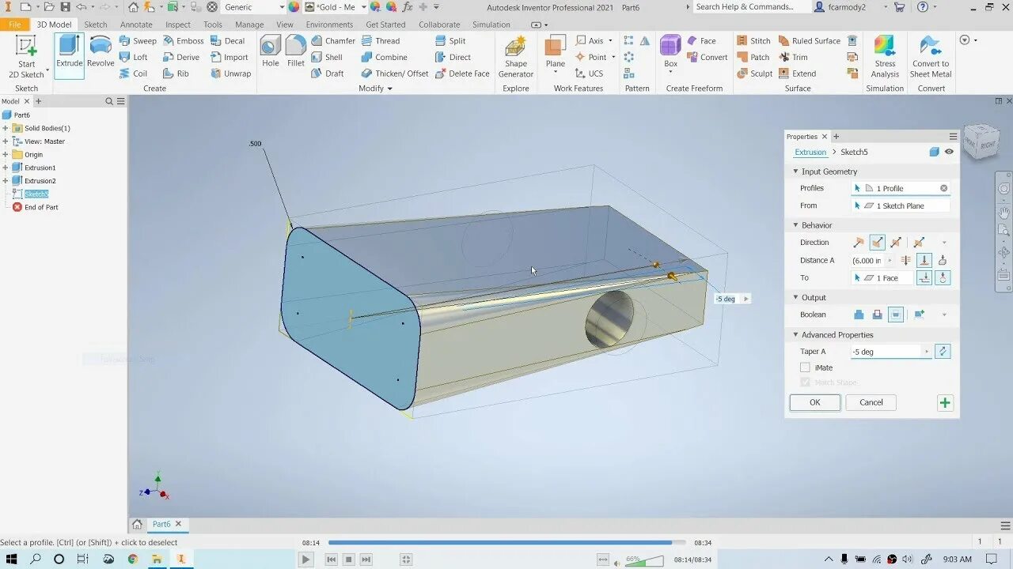Image resolution: width=1013 pixels, height=569 pixels.
Task: Expand the Extrusion1 node
Action: pos(6,168)
